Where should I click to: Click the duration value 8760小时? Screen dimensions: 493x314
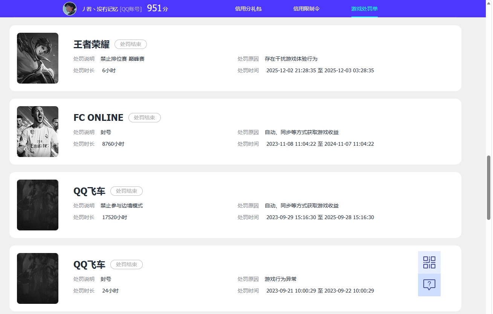[x=113, y=144]
